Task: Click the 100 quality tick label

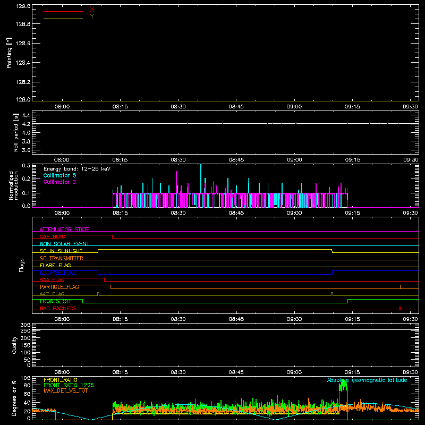Action: pos(25,353)
